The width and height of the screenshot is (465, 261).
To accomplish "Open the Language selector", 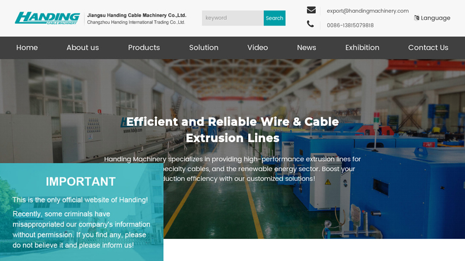I will 432,18.
